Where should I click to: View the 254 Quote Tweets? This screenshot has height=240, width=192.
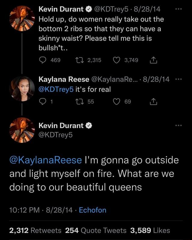96,230
